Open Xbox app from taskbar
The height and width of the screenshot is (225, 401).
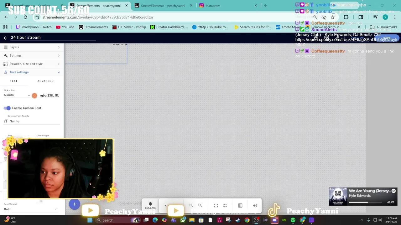click(183, 220)
